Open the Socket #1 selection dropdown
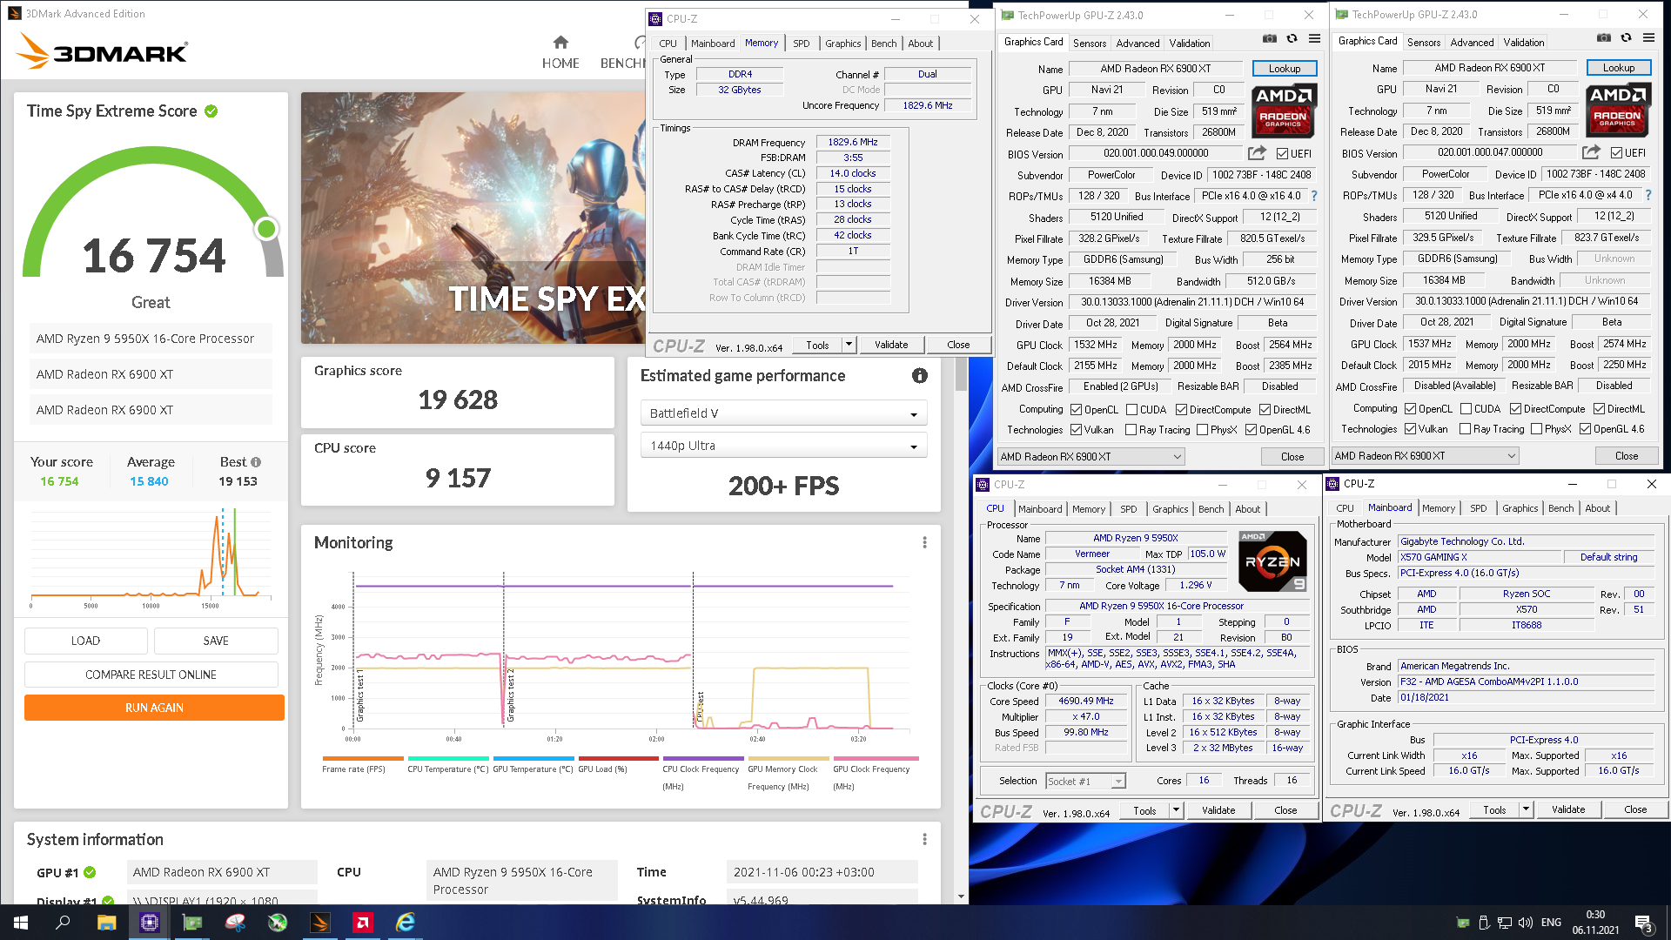 pyautogui.click(x=1085, y=782)
